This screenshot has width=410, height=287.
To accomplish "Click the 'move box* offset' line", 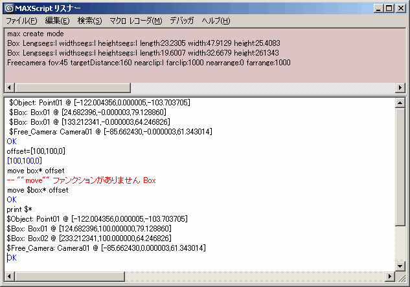I will click(x=36, y=171).
